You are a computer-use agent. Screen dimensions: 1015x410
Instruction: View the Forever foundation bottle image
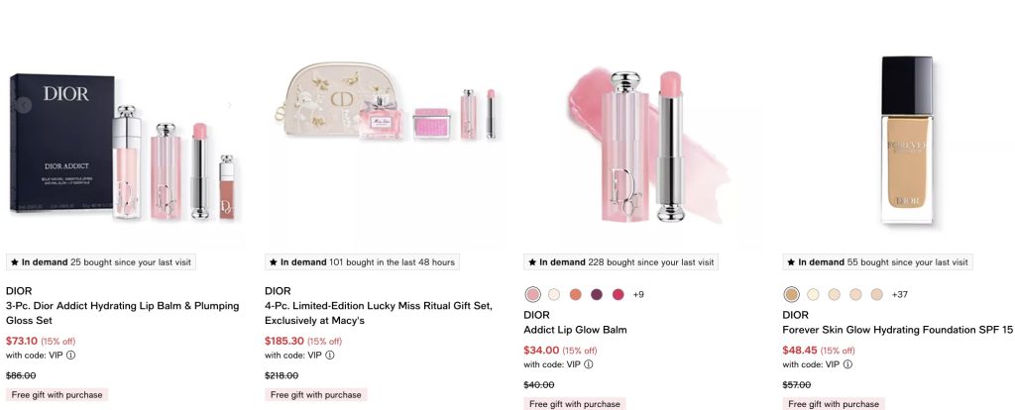906,140
